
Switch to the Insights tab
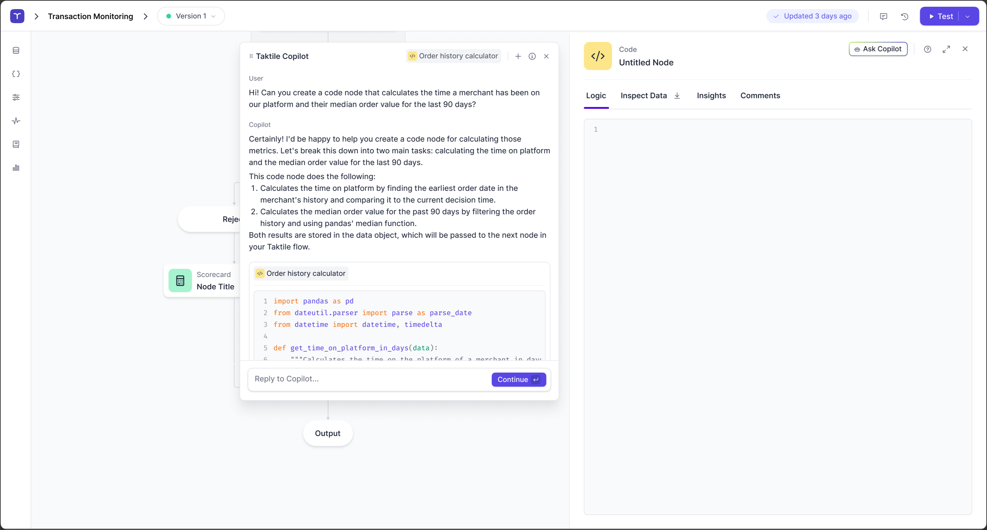711,95
